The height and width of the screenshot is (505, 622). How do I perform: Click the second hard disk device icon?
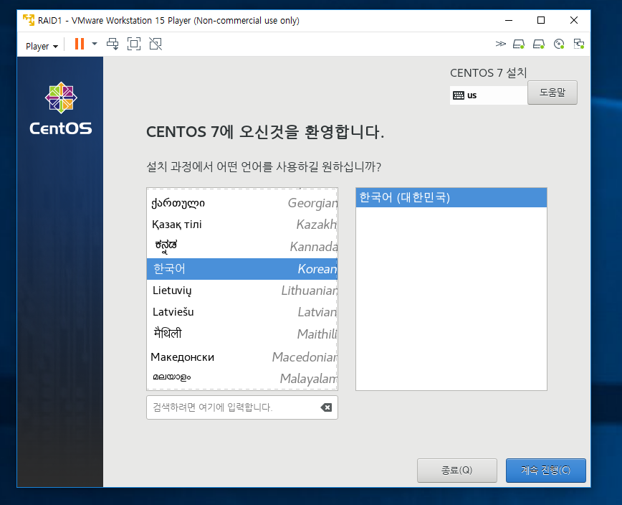click(x=539, y=44)
